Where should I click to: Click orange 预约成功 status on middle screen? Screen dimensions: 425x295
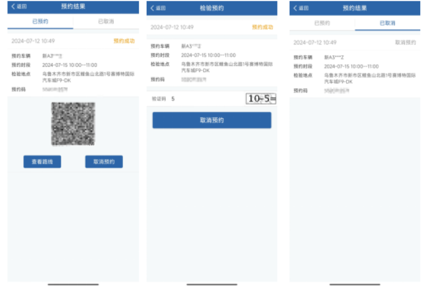click(x=262, y=27)
